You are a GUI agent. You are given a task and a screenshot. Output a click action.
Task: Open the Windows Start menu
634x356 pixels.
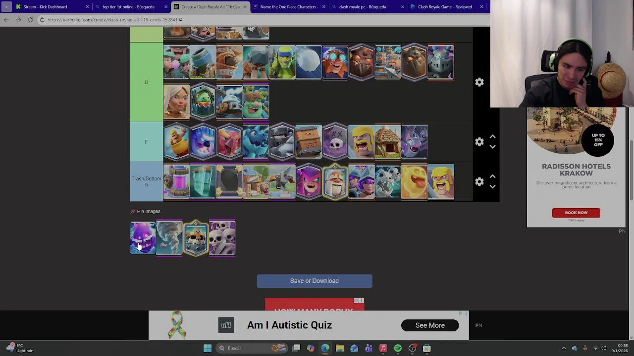[208, 348]
